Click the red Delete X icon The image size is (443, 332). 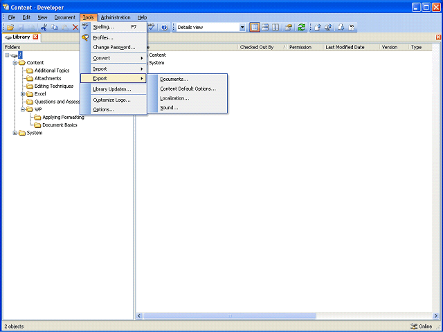coord(75,28)
